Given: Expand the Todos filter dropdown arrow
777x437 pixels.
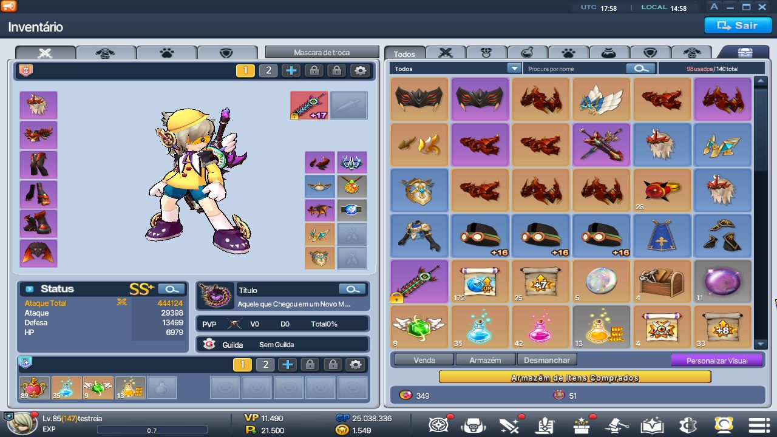Looking at the screenshot, I should pos(514,69).
